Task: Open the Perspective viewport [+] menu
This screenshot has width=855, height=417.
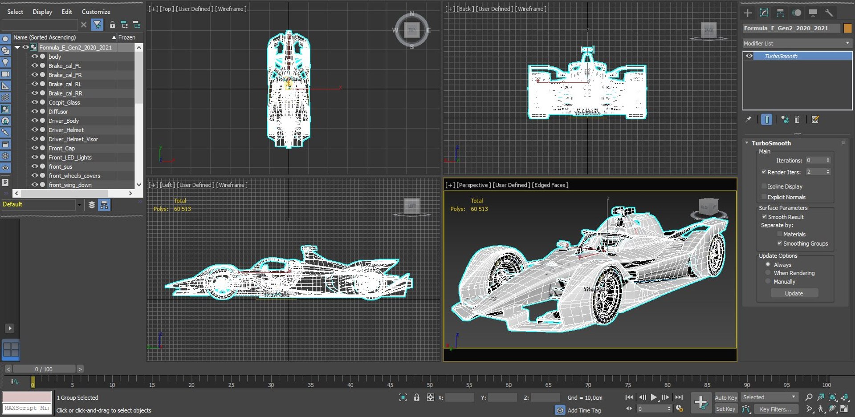Action: point(450,185)
